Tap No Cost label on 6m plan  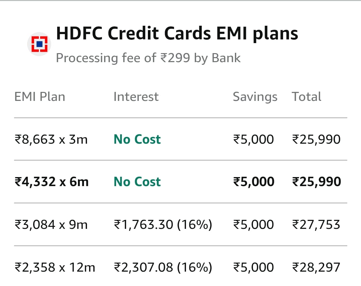coord(137,182)
